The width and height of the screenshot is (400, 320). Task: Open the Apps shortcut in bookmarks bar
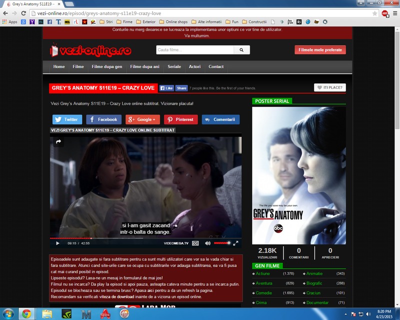[x=9, y=21]
